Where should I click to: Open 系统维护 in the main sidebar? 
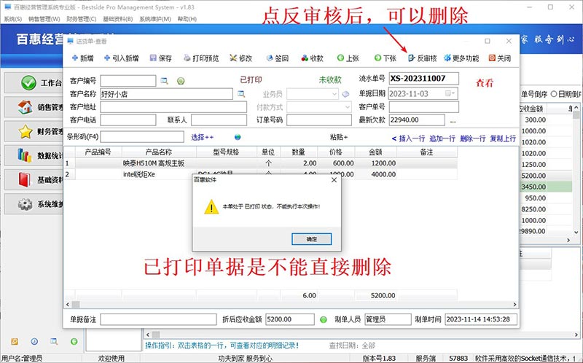click(x=34, y=204)
